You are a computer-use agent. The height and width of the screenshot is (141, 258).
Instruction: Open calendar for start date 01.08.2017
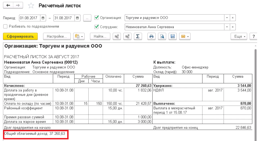tap(43, 18)
